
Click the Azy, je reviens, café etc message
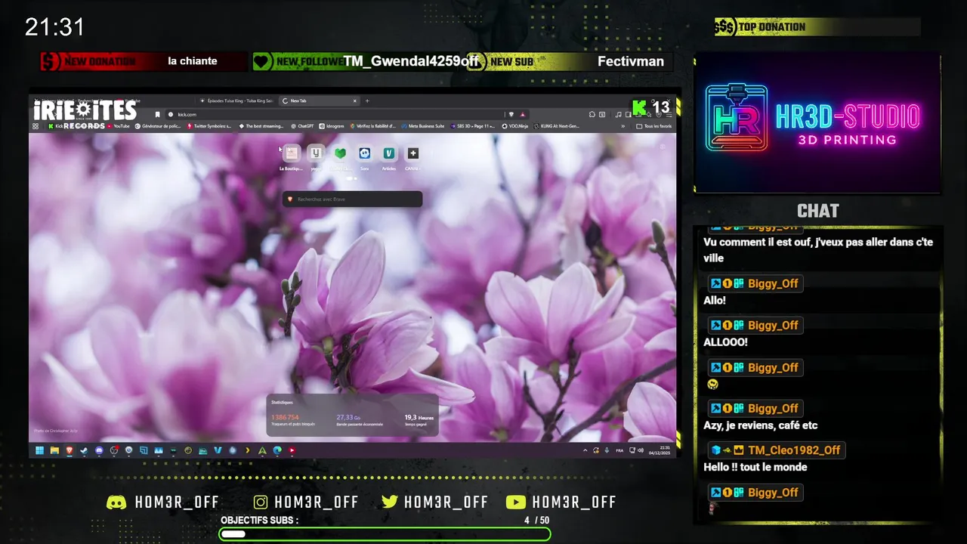click(x=761, y=425)
